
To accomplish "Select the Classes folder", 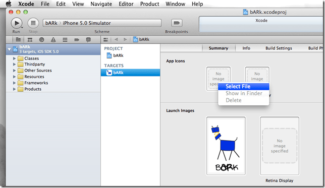I will click(28, 58).
